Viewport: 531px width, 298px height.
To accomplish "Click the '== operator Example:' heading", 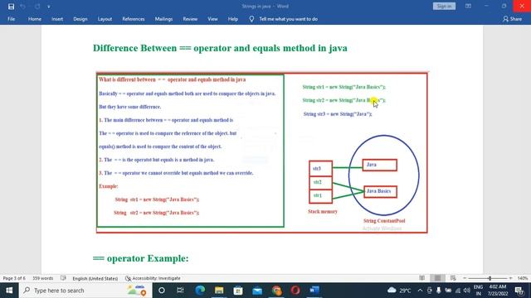I will point(140,258).
